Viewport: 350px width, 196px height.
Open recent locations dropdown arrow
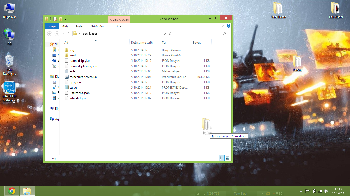(63, 34)
